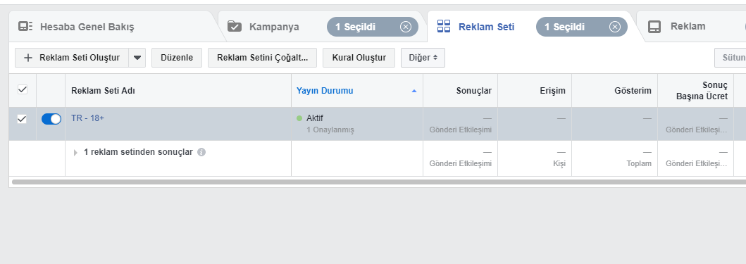This screenshot has height=264, width=746.
Task: Click the Hesaba Genel Bakış tab icon
Action: (25, 26)
